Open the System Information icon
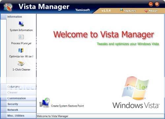 21,24
